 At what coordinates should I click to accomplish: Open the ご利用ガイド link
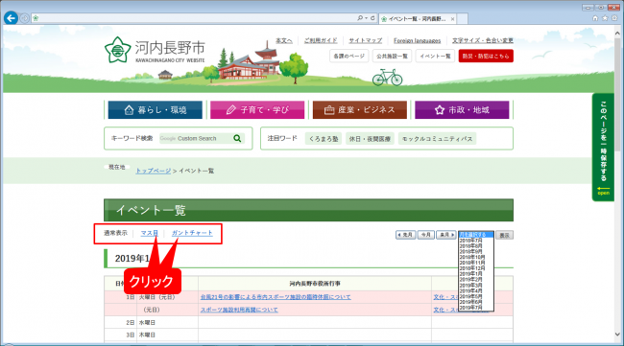321,40
